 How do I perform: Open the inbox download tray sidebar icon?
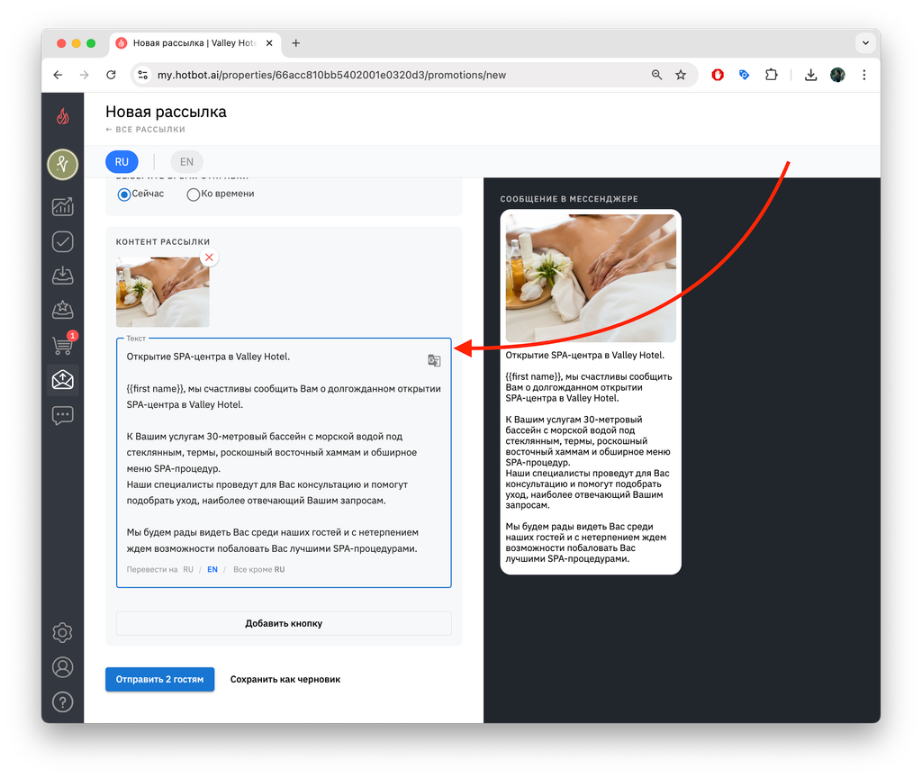pos(63,276)
